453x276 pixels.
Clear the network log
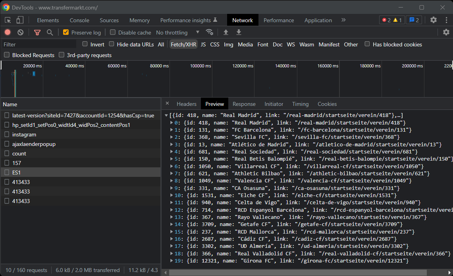20,33
